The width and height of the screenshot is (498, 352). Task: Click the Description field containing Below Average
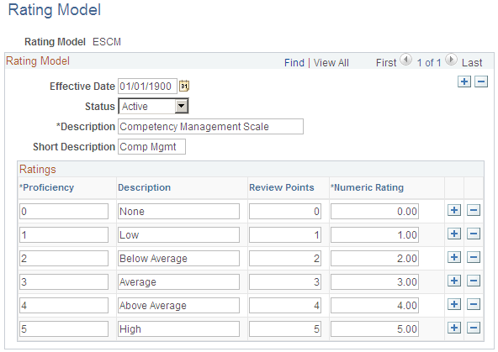[178, 258]
